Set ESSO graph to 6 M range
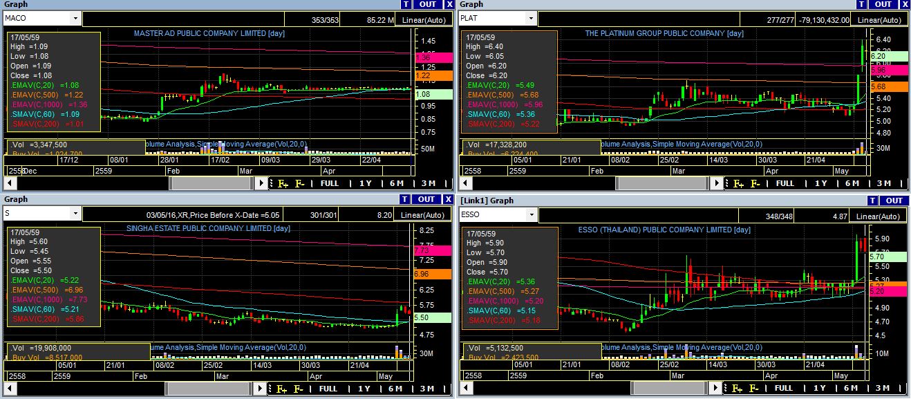 click(852, 389)
